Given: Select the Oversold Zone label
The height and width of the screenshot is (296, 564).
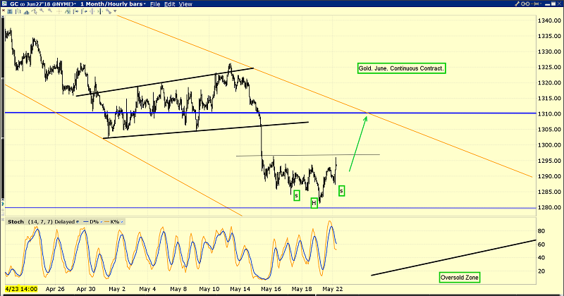Looking at the screenshot, I should (459, 278).
